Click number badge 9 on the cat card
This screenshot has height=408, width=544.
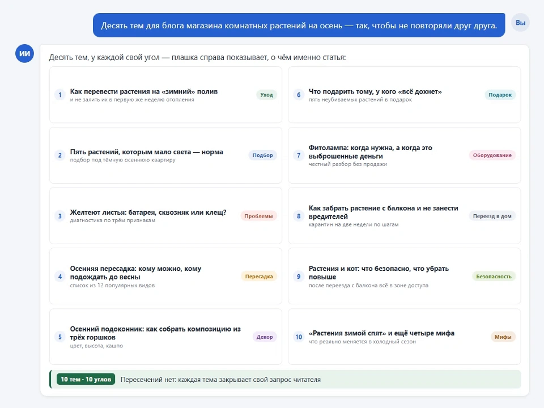(299, 277)
